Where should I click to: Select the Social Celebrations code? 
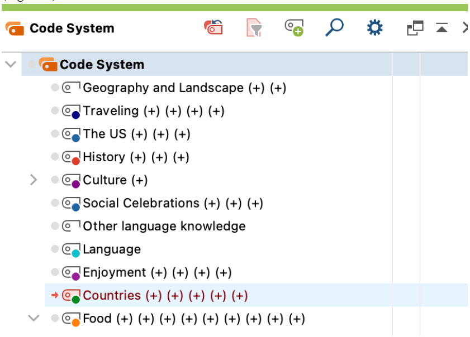(x=141, y=203)
